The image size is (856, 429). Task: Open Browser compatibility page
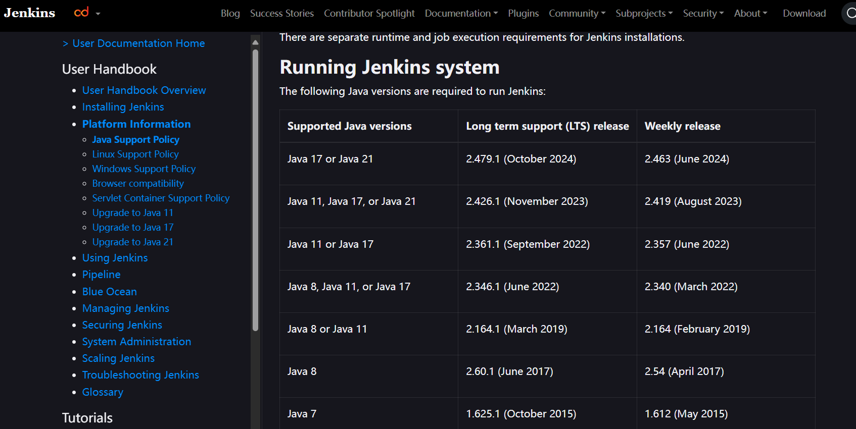pyautogui.click(x=138, y=184)
